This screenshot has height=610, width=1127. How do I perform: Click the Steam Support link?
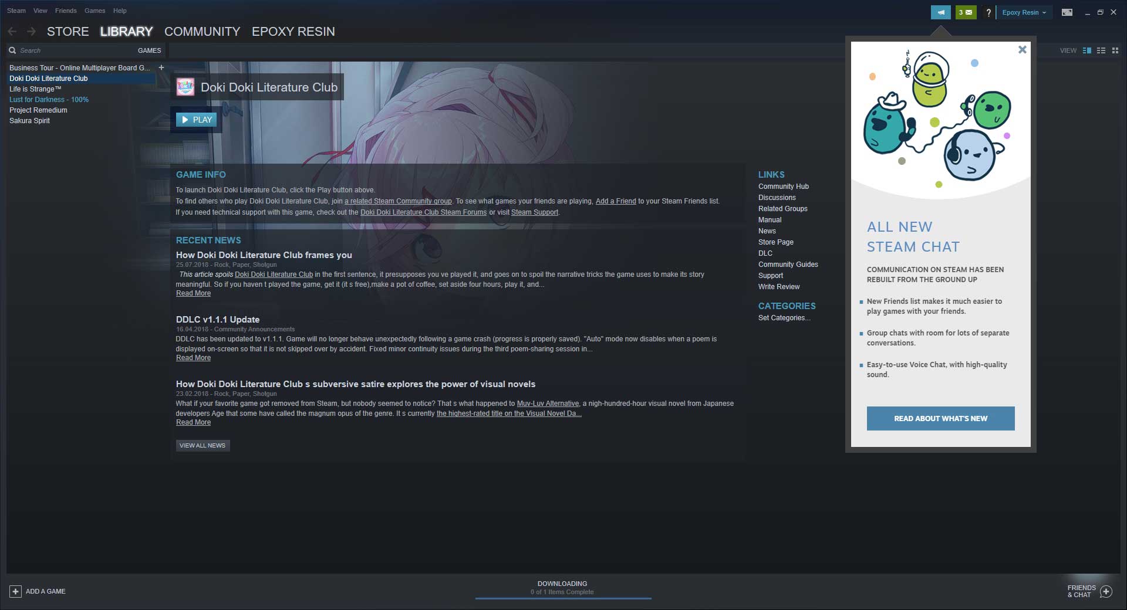point(535,212)
